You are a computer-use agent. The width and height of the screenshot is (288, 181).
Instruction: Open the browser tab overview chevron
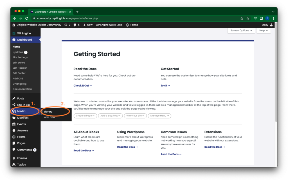(x=273, y=11)
